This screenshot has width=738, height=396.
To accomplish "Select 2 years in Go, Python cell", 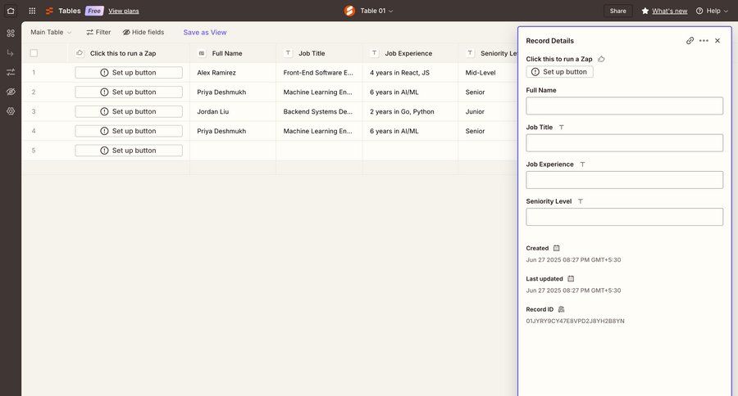I will pos(410,111).
